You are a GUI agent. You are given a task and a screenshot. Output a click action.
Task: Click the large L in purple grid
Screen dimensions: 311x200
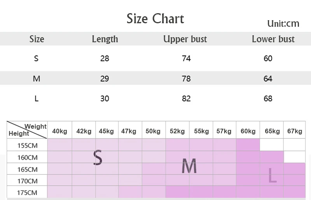(273, 175)
